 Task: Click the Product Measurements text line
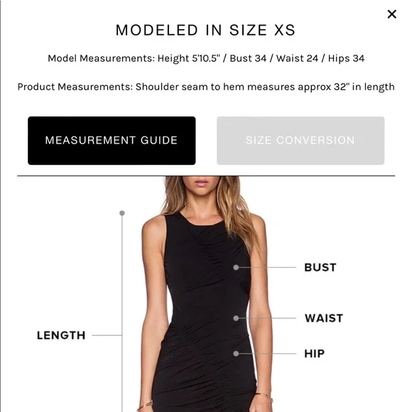point(206,87)
